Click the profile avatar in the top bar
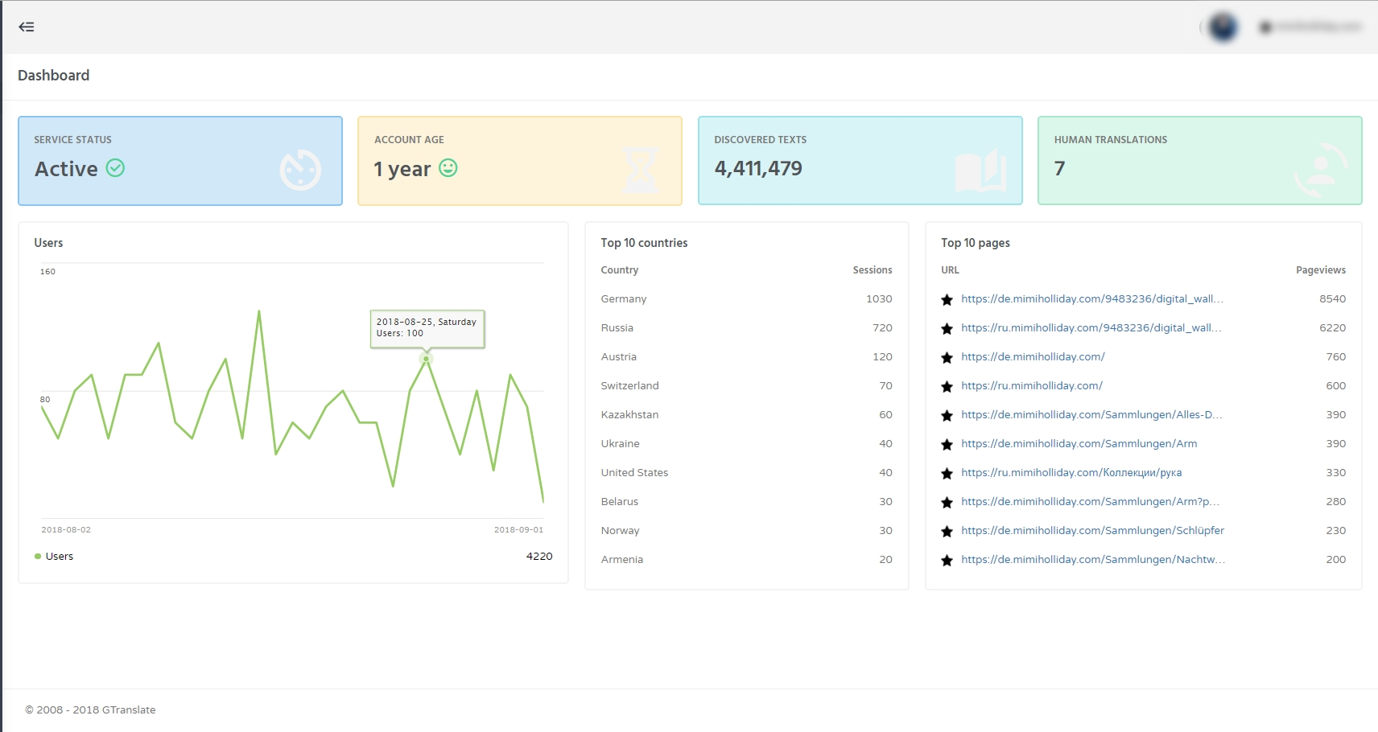The image size is (1378, 732). [x=1222, y=27]
